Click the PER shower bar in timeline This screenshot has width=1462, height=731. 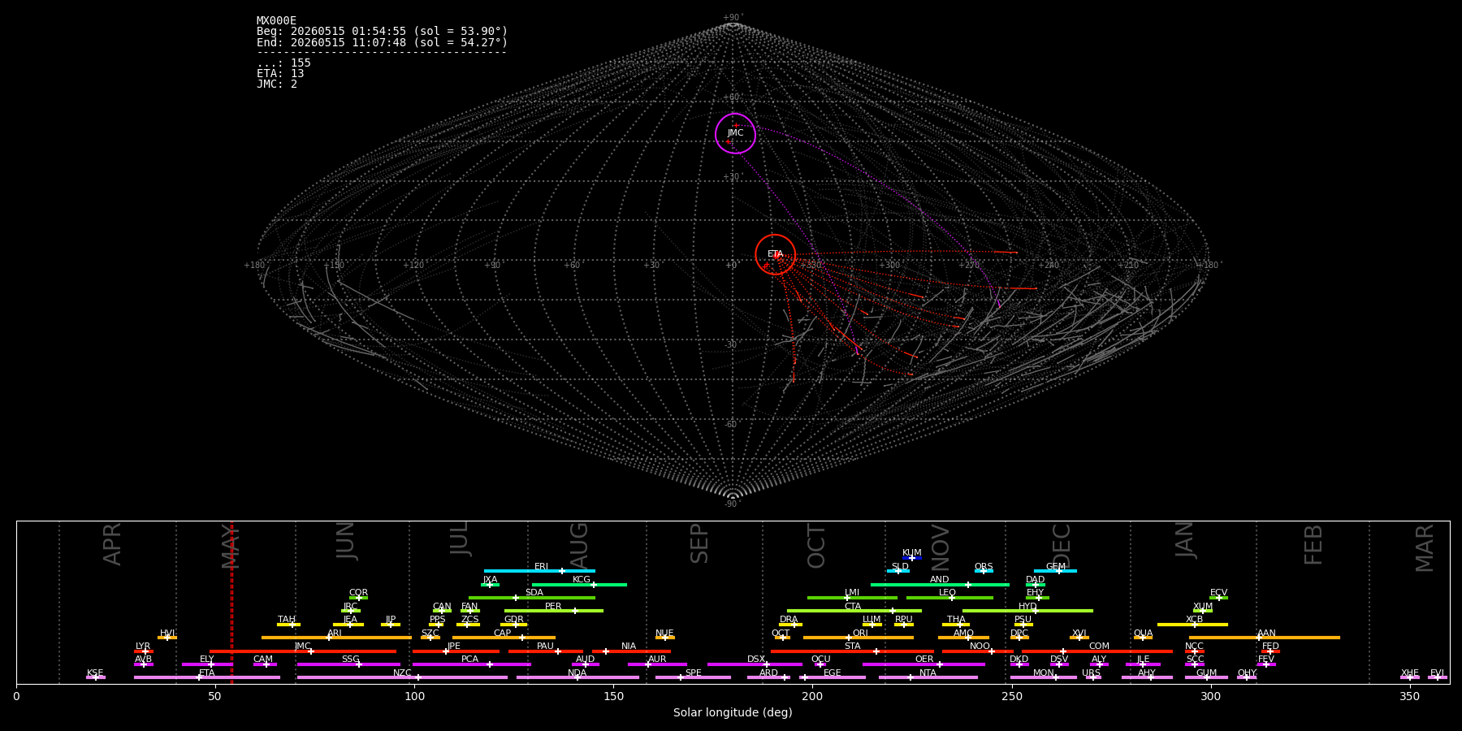point(553,611)
